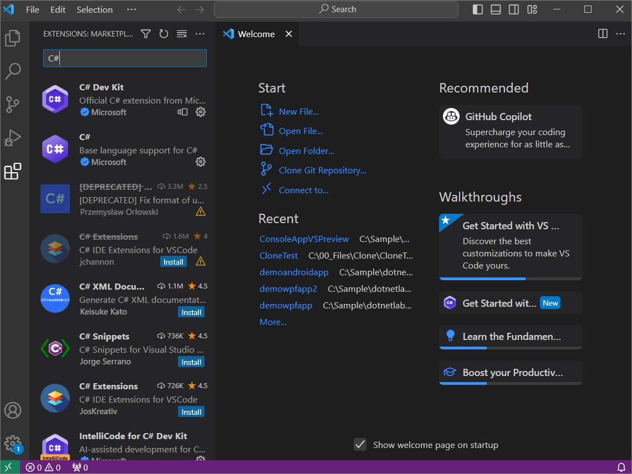Screen dimensions: 632x474
Task: Close the Welcome tab
Action: pos(289,34)
